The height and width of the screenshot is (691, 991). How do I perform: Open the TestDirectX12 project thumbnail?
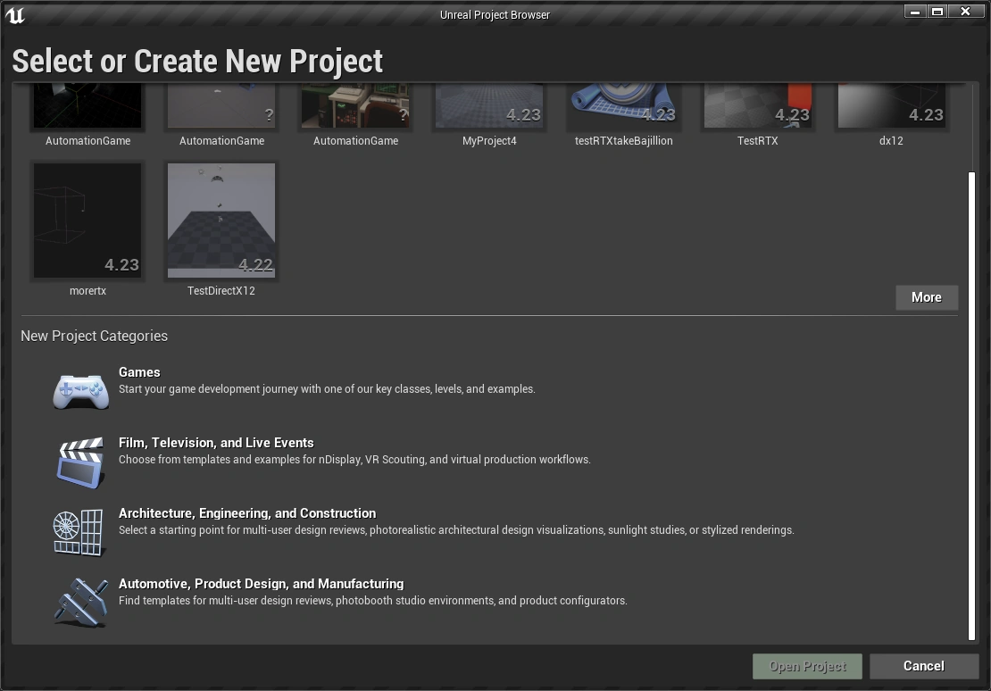pyautogui.click(x=221, y=220)
